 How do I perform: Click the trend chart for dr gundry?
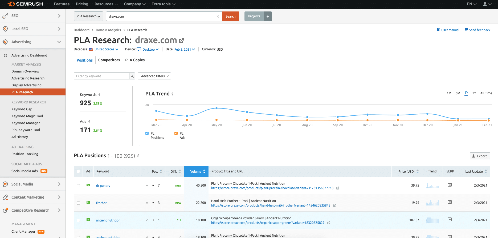tap(432, 185)
